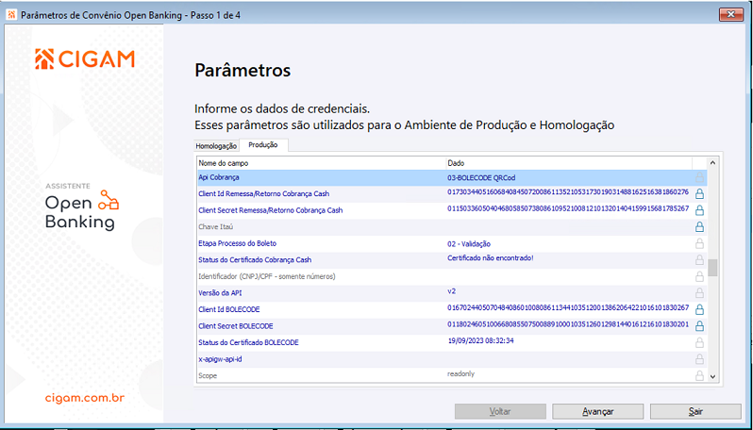Click the CIGAM title bar app icon

pyautogui.click(x=12, y=15)
